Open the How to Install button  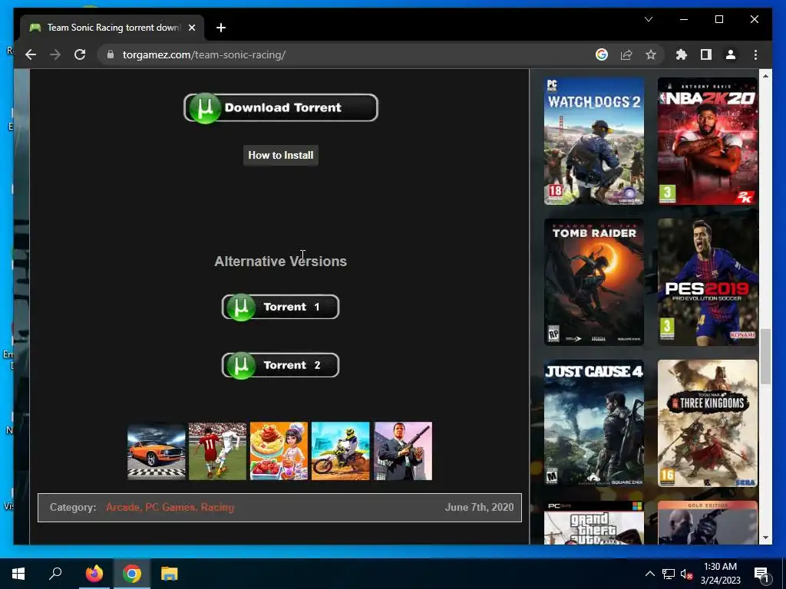click(281, 155)
